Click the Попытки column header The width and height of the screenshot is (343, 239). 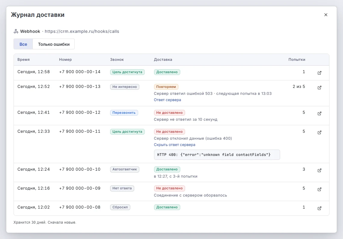pos(297,60)
